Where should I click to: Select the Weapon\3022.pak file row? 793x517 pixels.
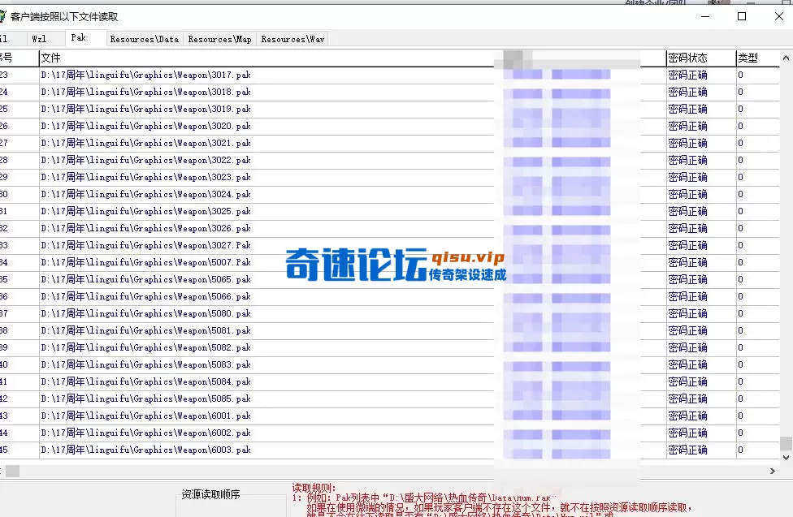click(x=389, y=160)
